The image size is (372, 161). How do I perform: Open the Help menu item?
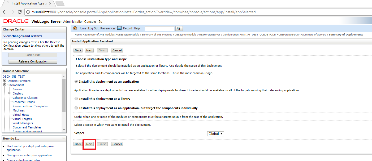137,28
